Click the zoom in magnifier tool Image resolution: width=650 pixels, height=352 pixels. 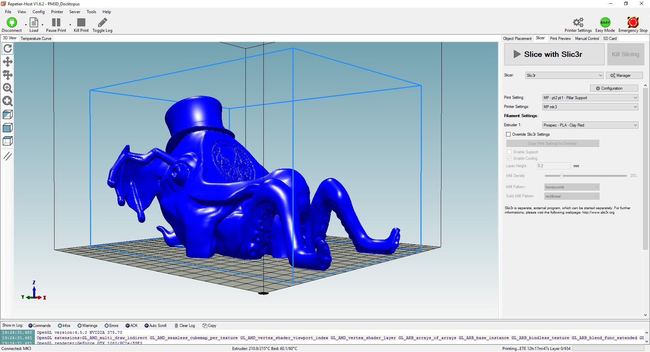click(7, 88)
